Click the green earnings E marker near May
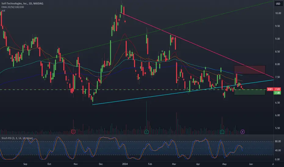284x167 pixels. [222, 132]
